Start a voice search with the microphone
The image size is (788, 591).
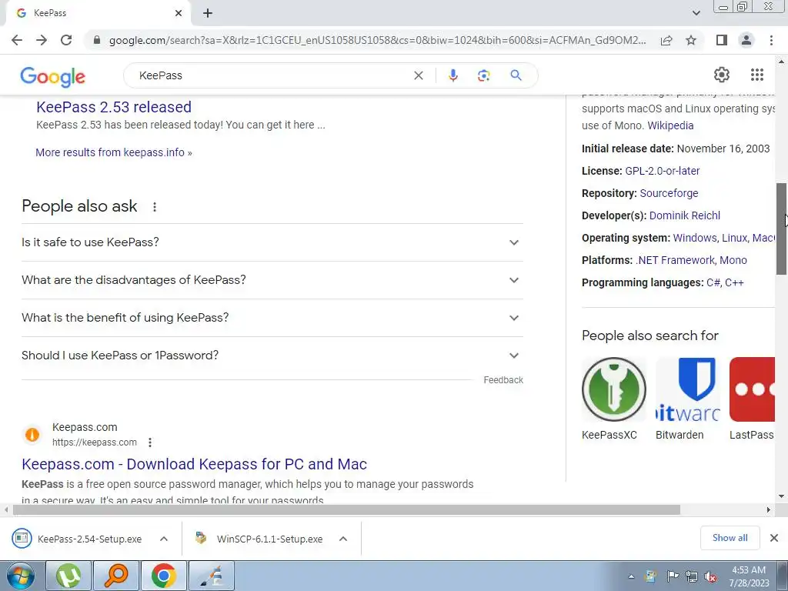click(452, 75)
